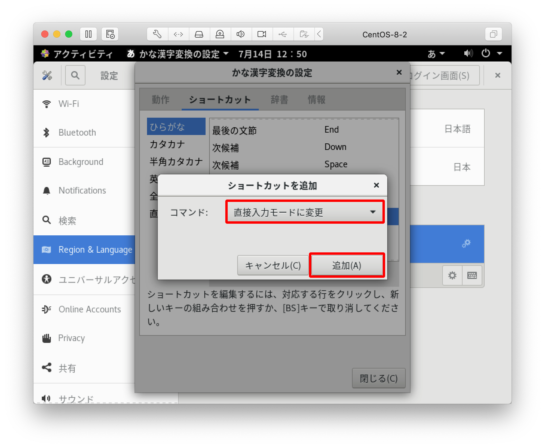This screenshot has height=448, width=545.
Task: Close the 設定 window with the ×
Action: coord(498,75)
